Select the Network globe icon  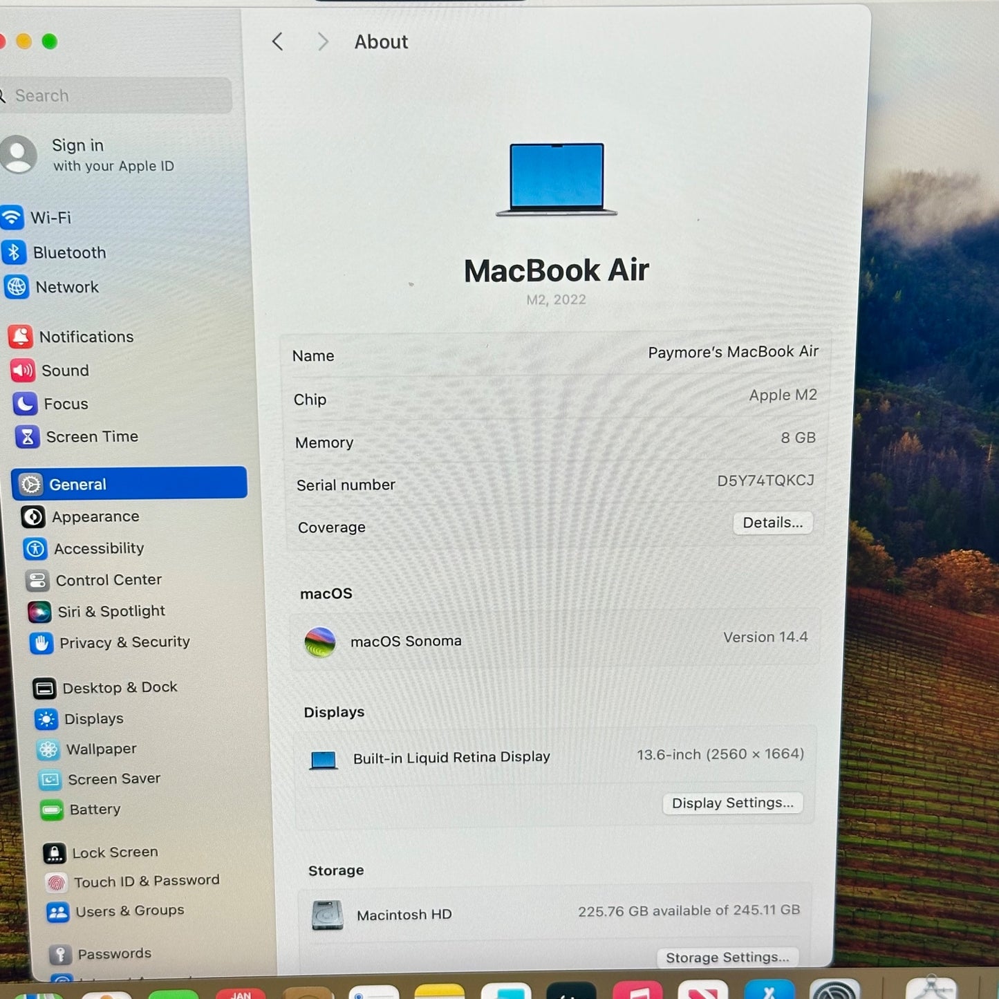click(x=17, y=286)
